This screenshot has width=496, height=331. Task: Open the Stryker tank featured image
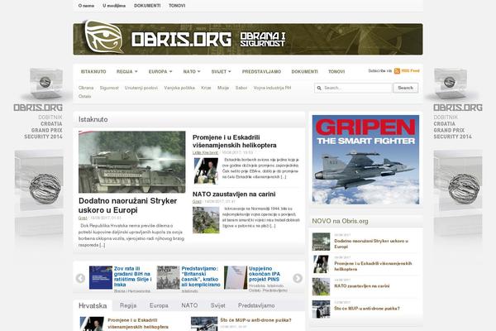132,162
